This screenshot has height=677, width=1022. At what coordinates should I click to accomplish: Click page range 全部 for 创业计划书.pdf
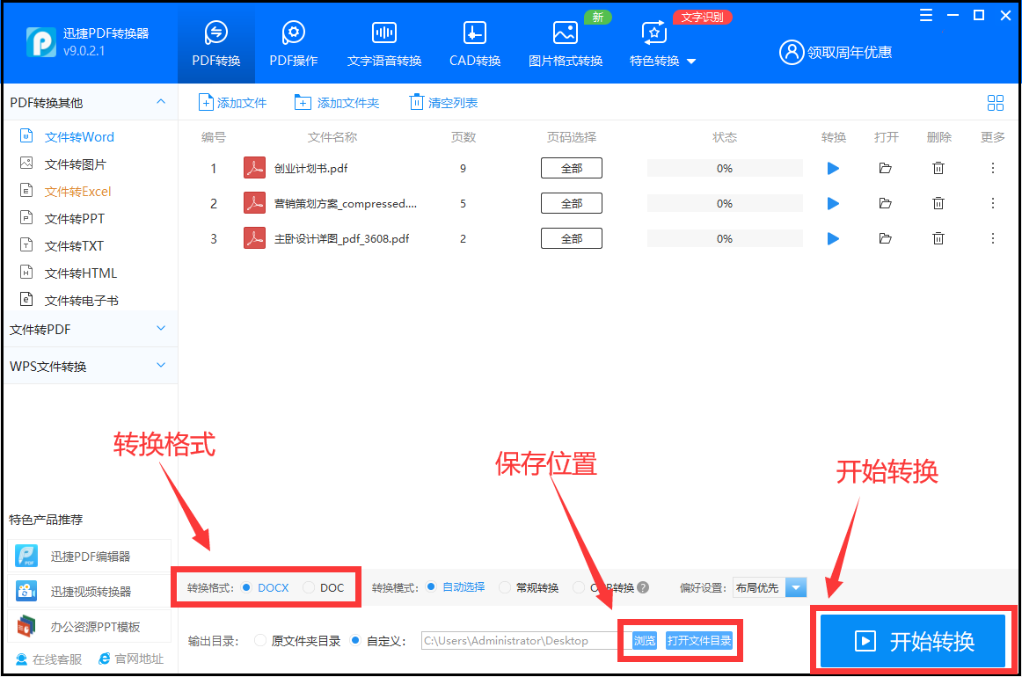572,168
